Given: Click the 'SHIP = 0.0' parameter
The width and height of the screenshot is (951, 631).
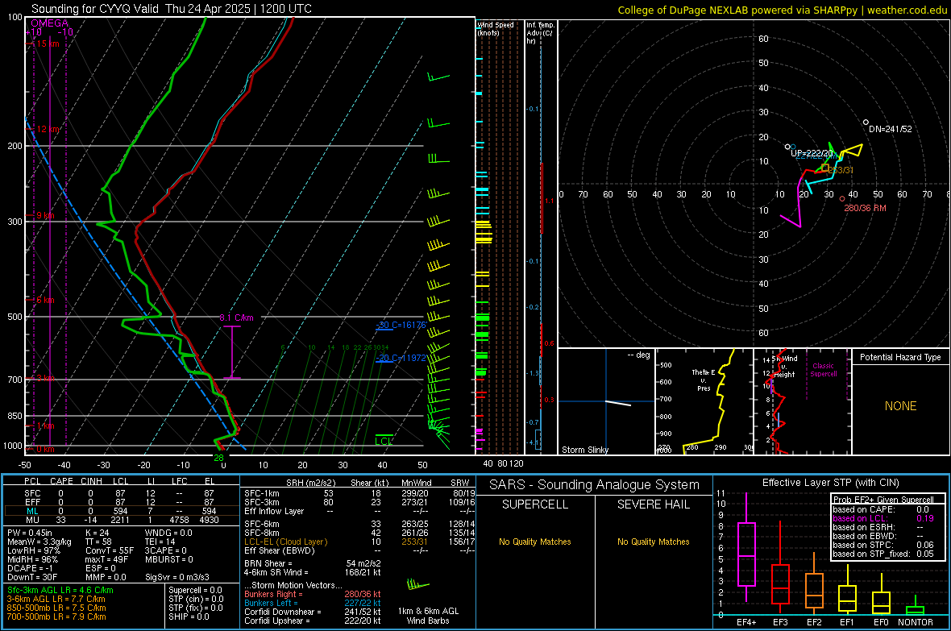Looking at the screenshot, I should pos(189,616).
